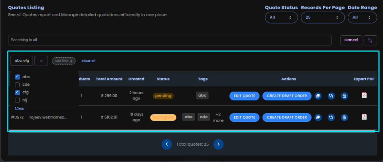Uncheck the abc tag checkbox
383x162 pixels.
(17, 77)
